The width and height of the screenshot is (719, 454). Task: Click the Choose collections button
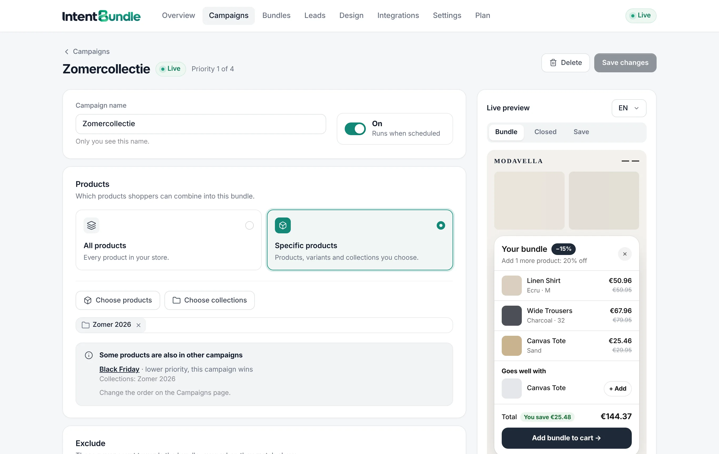(x=209, y=300)
